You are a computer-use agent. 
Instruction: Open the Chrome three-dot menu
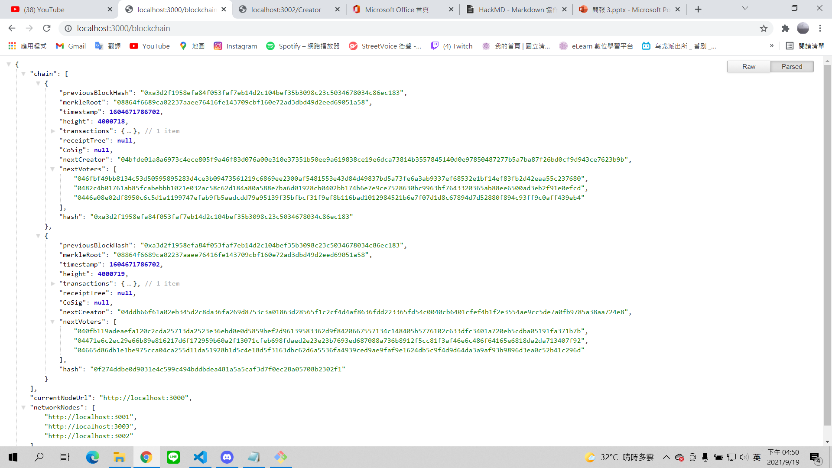820,28
